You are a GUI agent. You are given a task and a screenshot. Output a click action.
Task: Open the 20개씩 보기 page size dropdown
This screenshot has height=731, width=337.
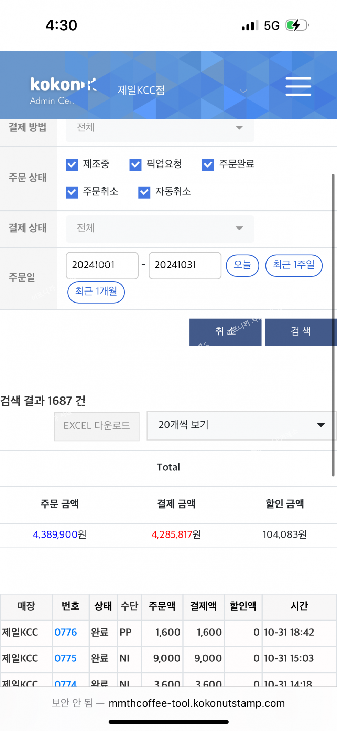pyautogui.click(x=241, y=425)
